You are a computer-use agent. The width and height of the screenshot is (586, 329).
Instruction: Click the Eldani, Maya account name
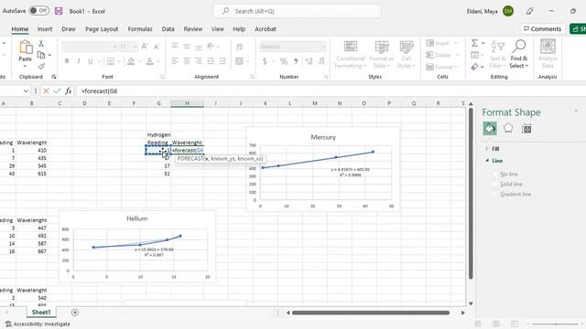click(483, 11)
